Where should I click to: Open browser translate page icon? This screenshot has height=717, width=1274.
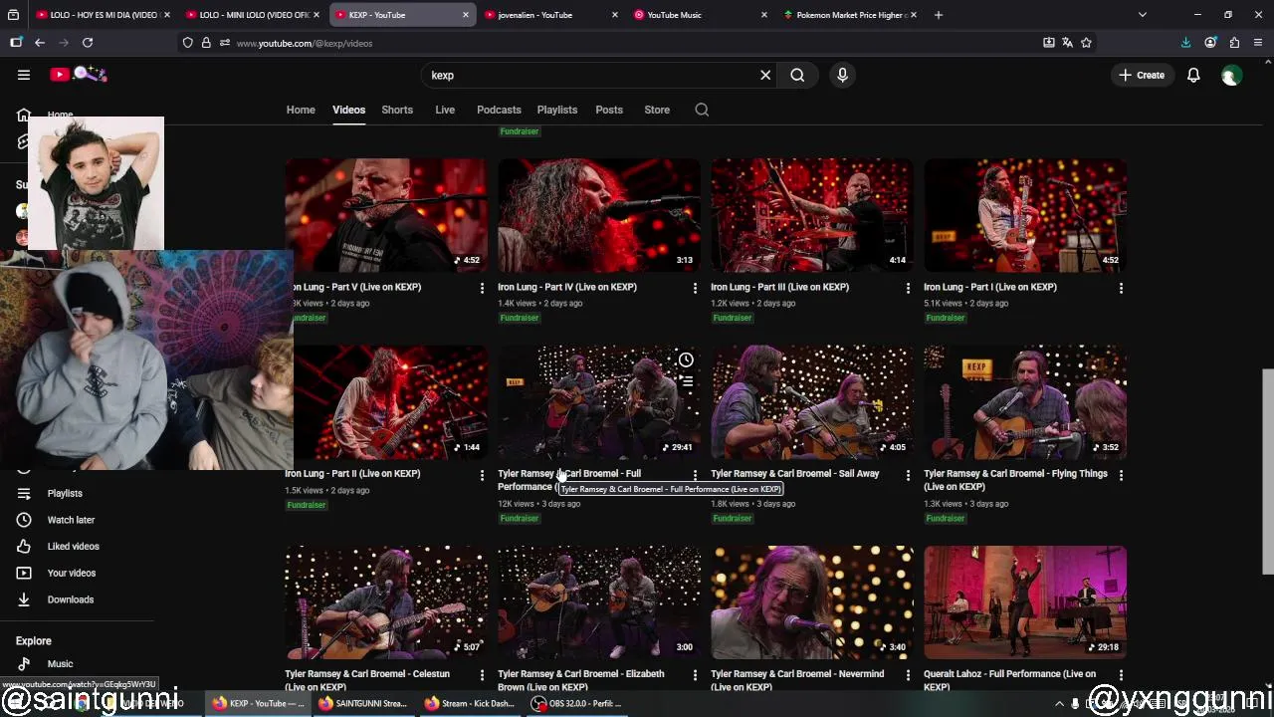[1067, 43]
